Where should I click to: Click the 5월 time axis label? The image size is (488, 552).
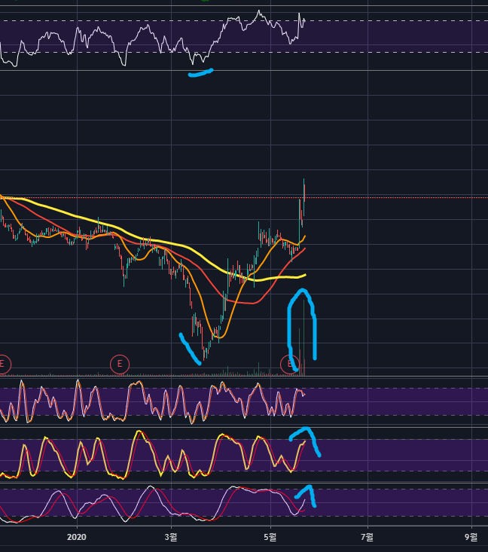coord(270,537)
